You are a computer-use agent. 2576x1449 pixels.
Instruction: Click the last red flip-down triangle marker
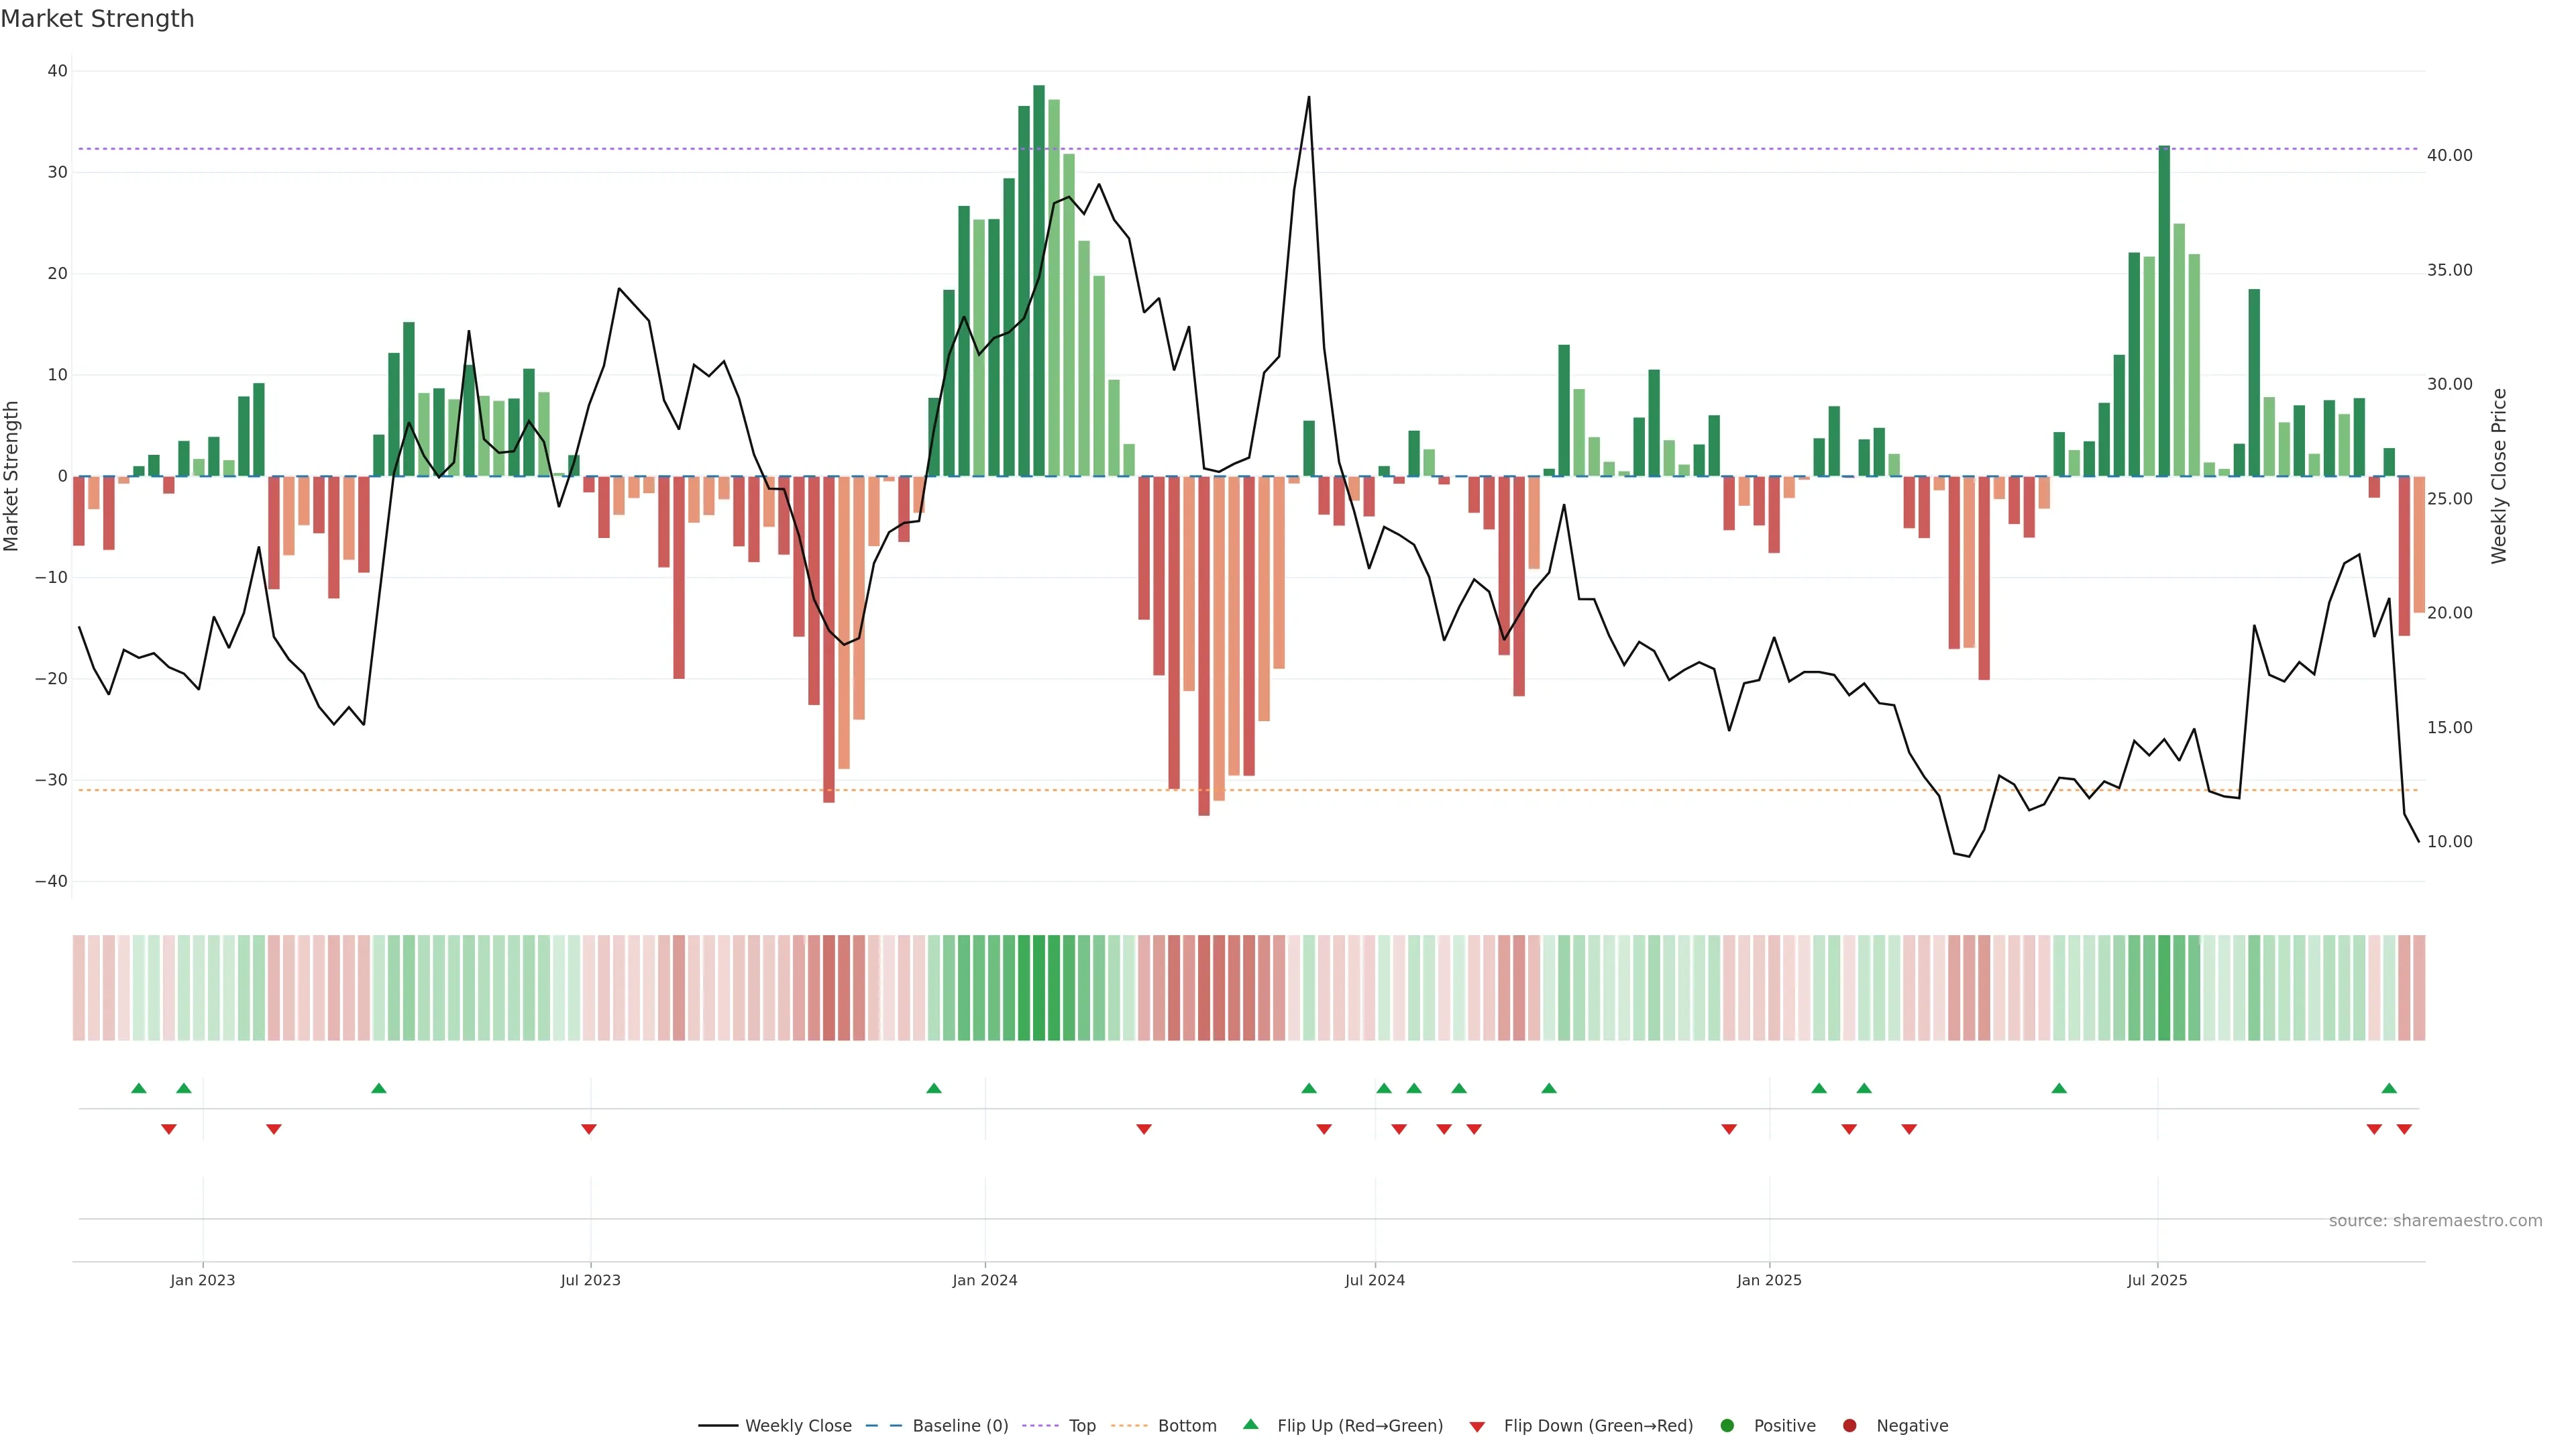[2404, 1129]
